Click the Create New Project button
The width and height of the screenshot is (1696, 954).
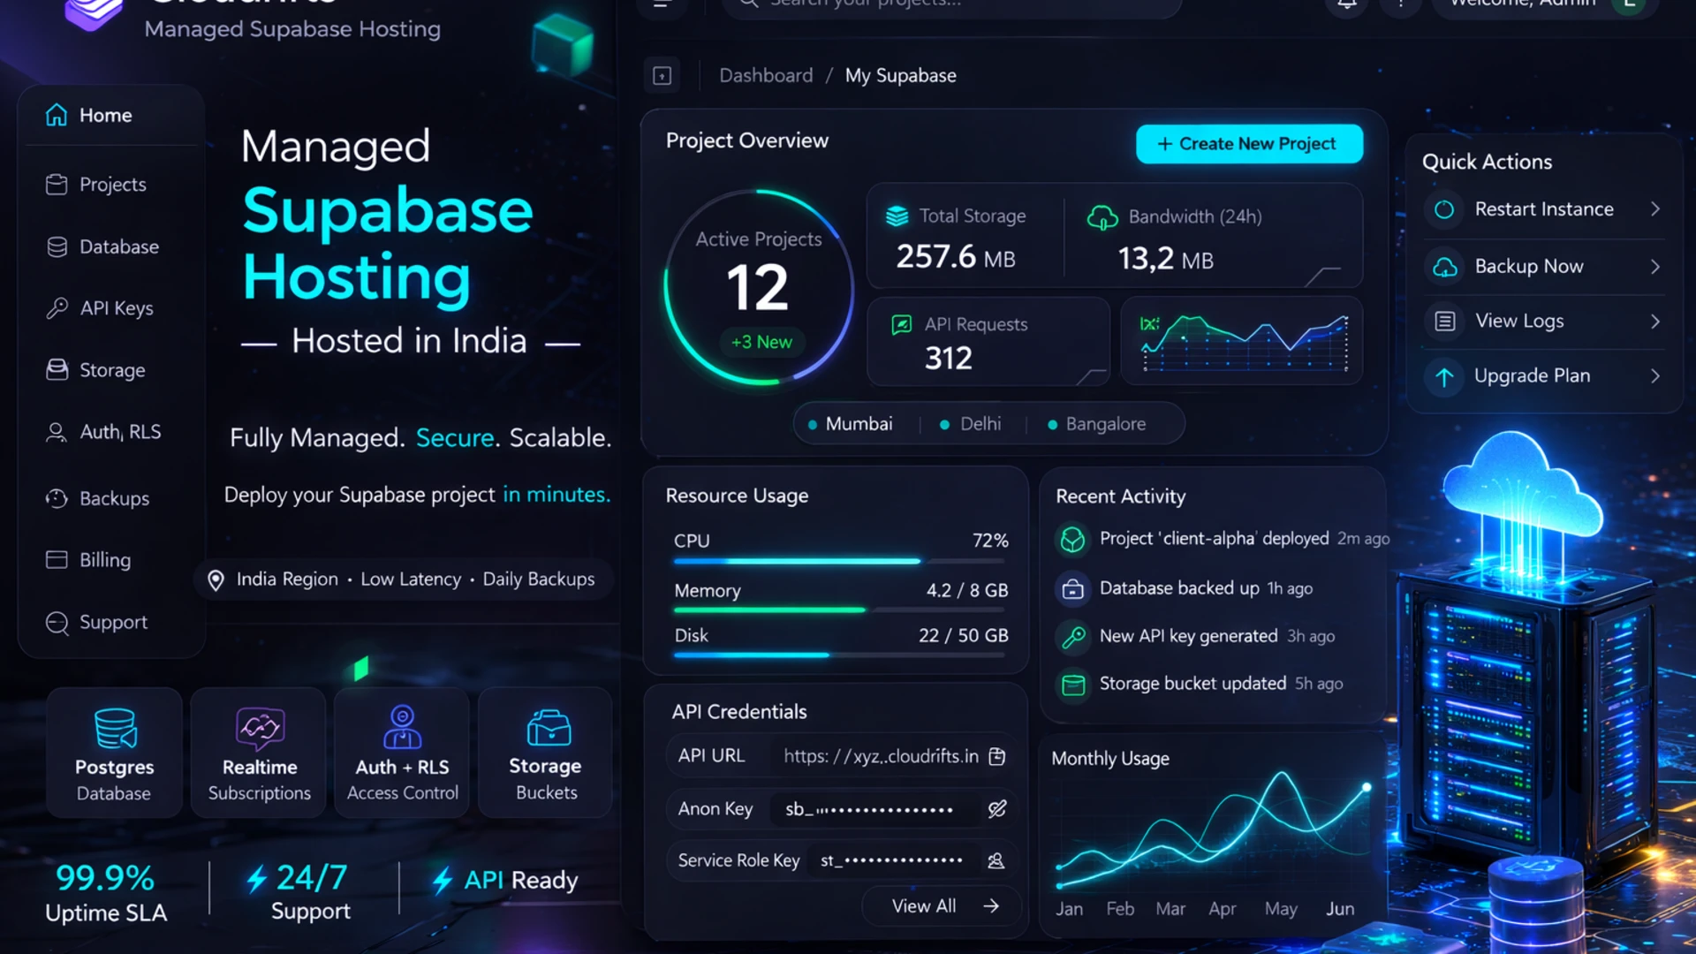1248,143
